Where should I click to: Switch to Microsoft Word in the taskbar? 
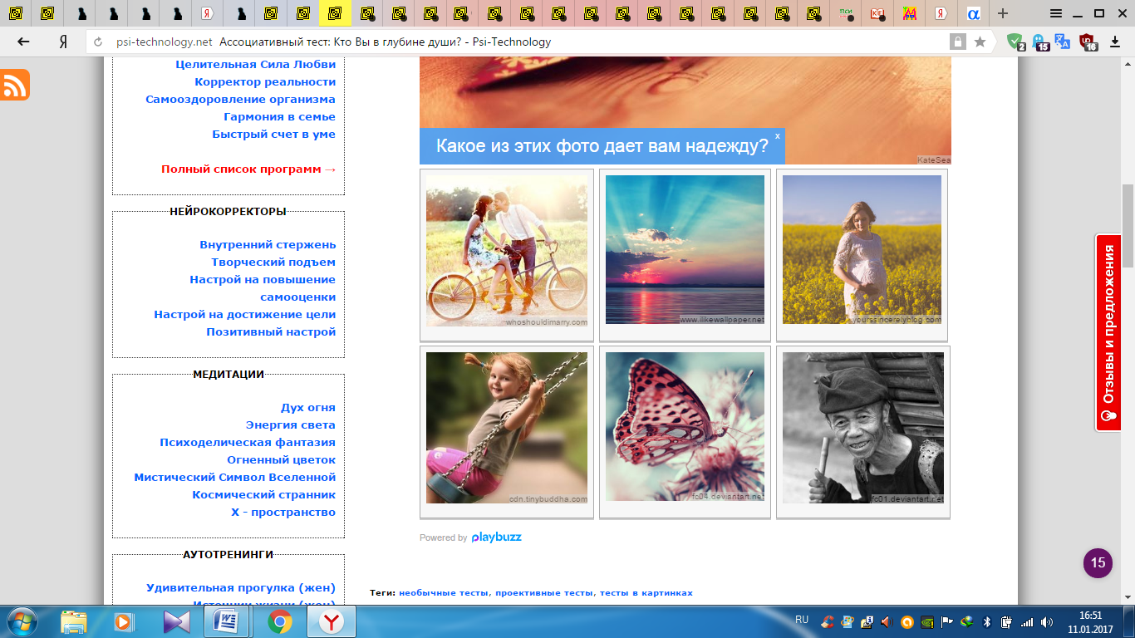point(226,621)
